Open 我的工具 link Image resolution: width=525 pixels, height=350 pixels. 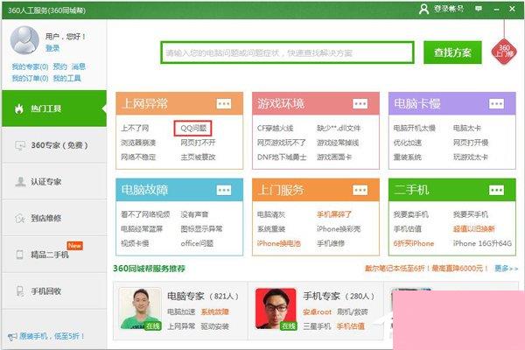click(67, 79)
